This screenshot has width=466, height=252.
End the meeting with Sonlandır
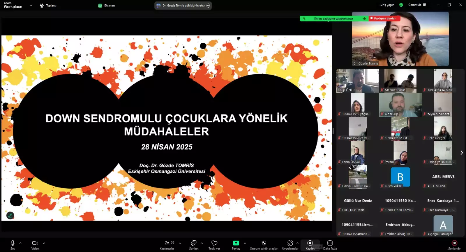[454, 244]
